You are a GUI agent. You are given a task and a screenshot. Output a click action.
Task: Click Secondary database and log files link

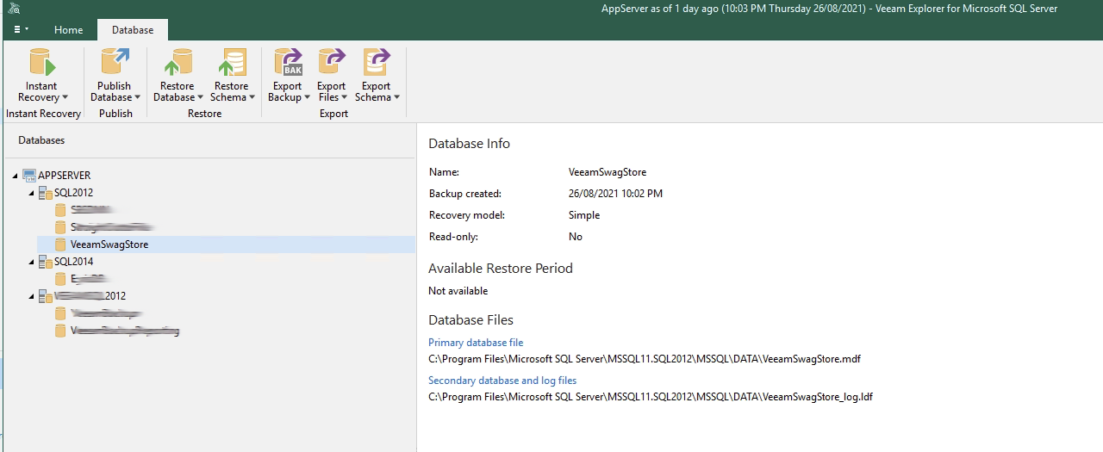(502, 381)
